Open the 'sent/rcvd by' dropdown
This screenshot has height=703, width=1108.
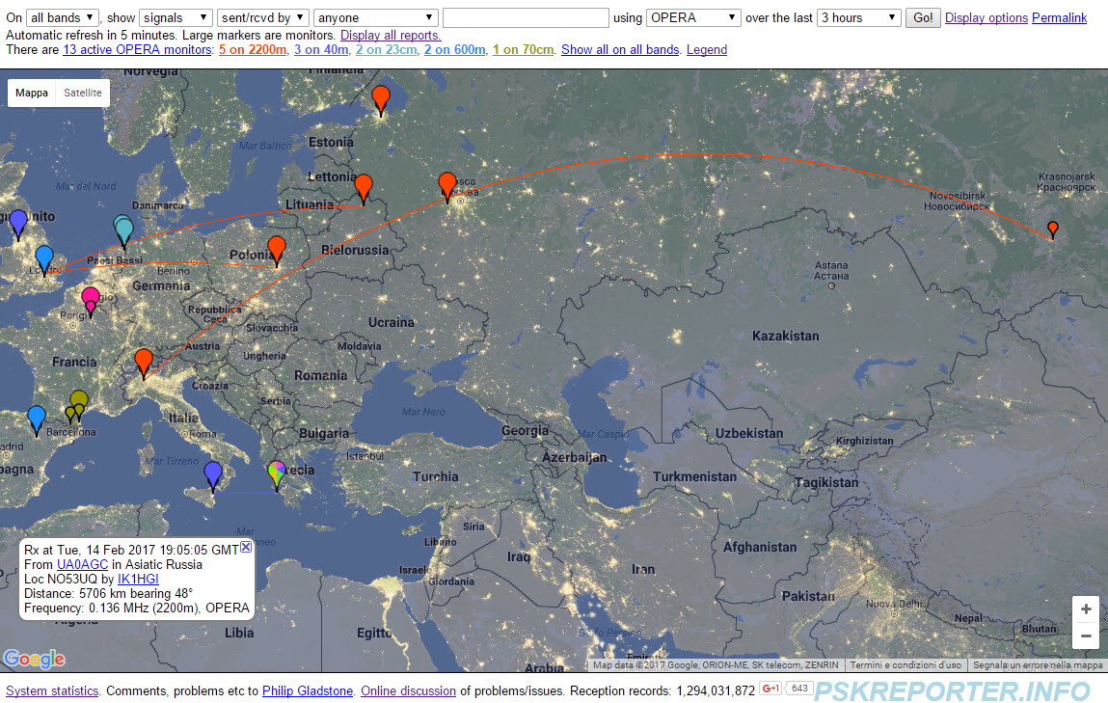263,17
